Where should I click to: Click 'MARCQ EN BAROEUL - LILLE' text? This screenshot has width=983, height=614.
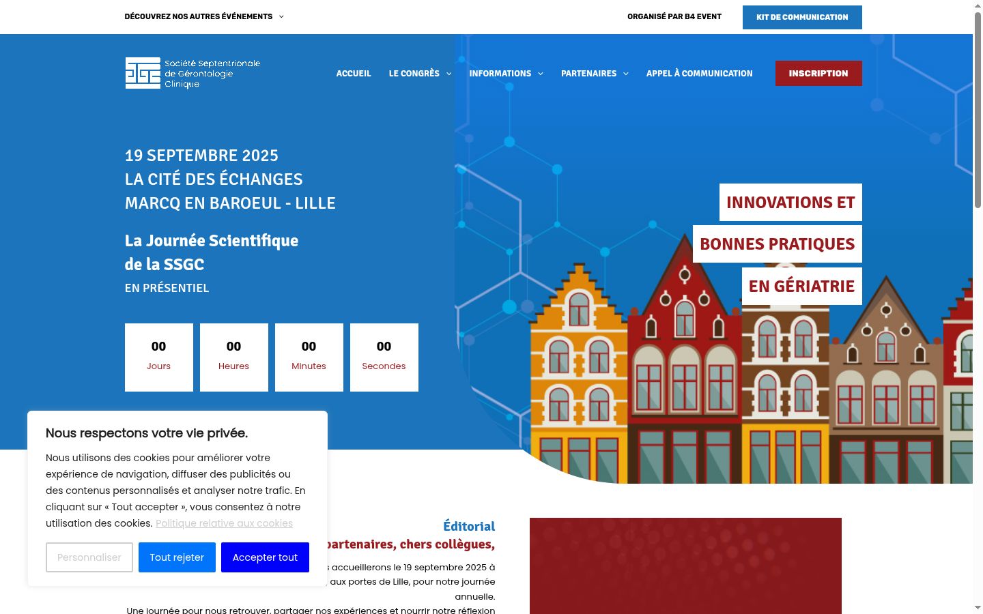(230, 203)
